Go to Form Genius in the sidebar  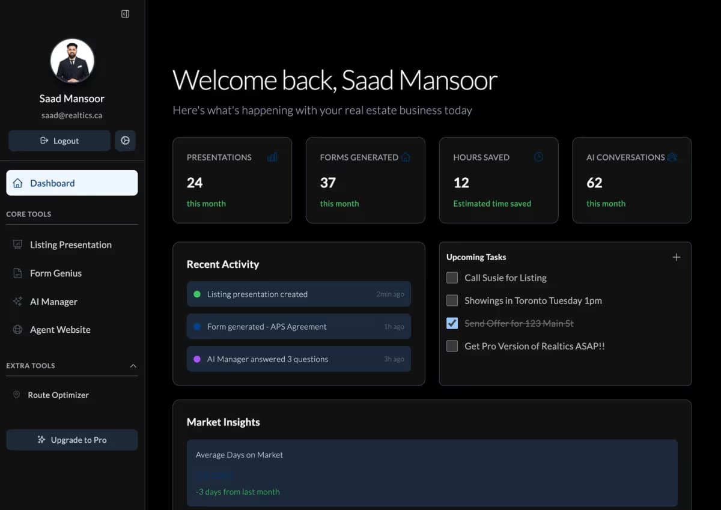click(56, 273)
